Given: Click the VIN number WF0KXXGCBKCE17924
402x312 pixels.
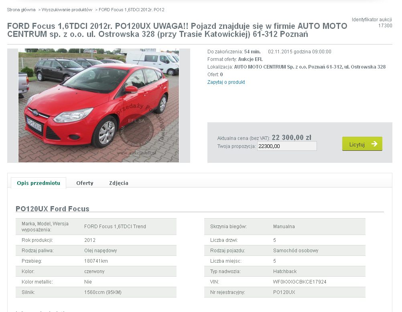Looking at the screenshot, I should (299, 282).
